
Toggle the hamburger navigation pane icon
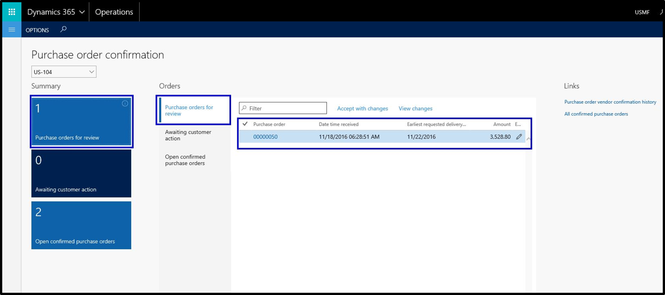(12, 30)
